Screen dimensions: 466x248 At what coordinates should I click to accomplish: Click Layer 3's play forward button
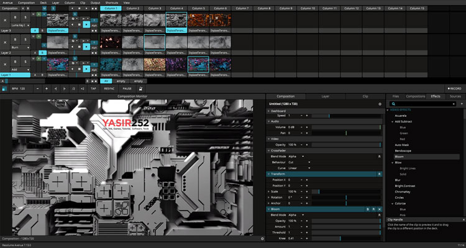(x=86, y=24)
